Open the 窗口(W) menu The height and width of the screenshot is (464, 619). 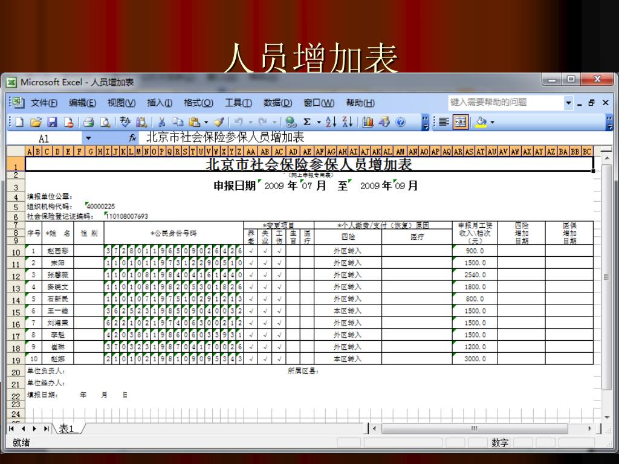coord(319,103)
